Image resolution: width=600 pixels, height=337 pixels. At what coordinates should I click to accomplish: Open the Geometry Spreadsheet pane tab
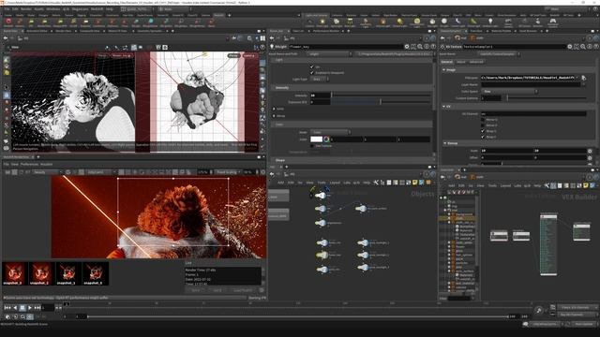click(x=150, y=31)
